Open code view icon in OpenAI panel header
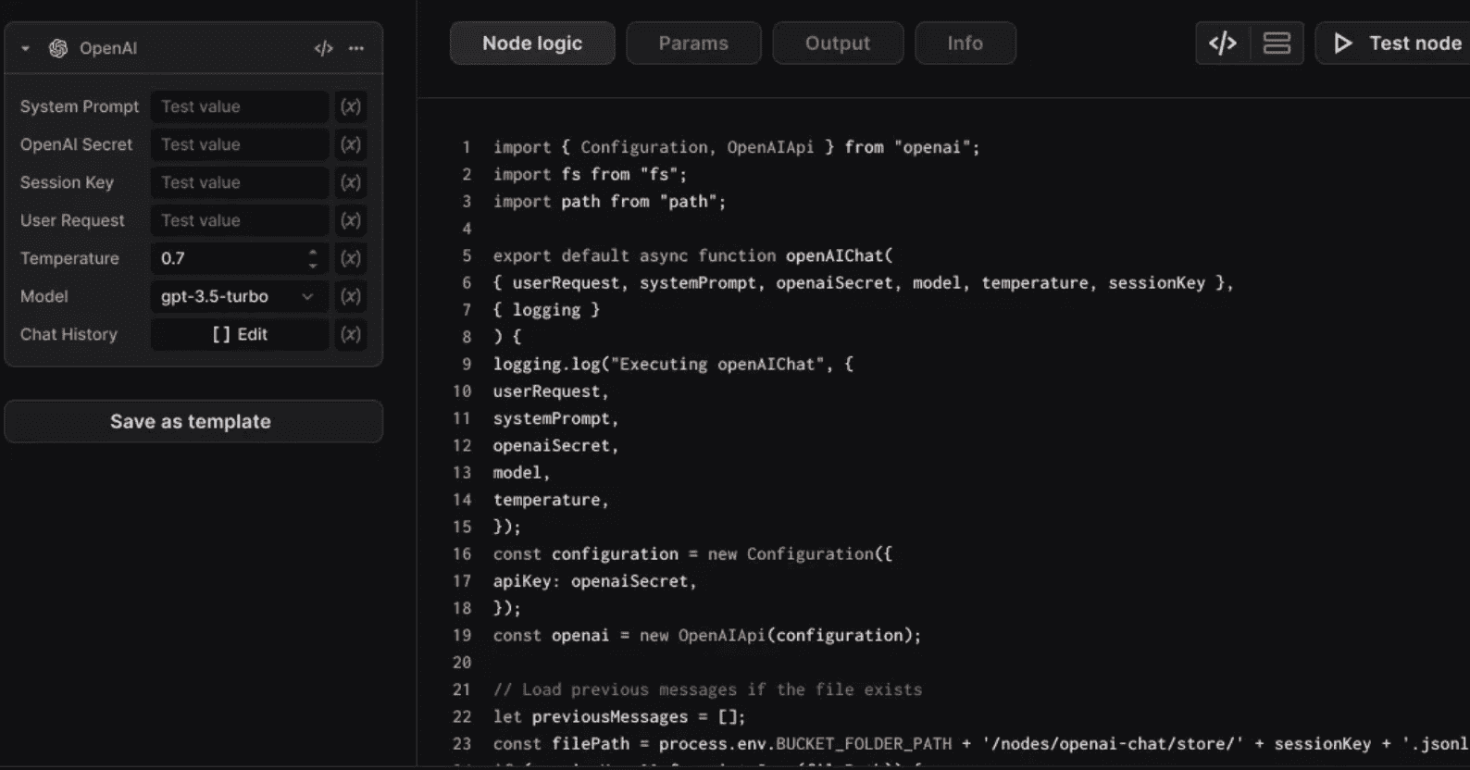Image resolution: width=1470 pixels, height=770 pixels. click(323, 48)
